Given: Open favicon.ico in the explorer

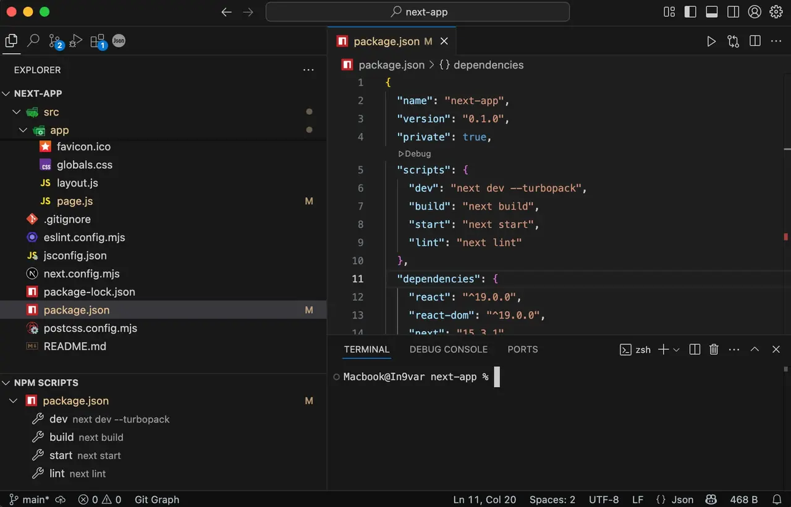Looking at the screenshot, I should [x=163, y=147].
